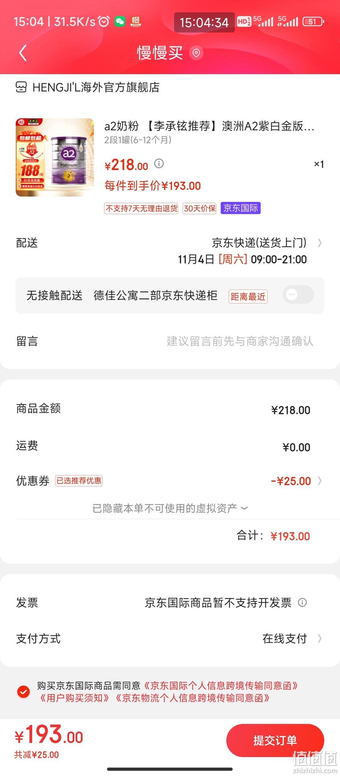The image size is (340, 776).
Task: Tap the 留言 message input field
Action: (170, 341)
